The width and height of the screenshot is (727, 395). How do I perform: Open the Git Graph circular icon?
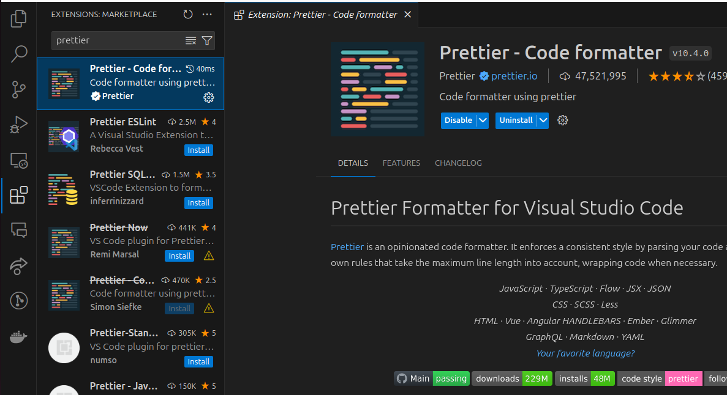[18, 301]
